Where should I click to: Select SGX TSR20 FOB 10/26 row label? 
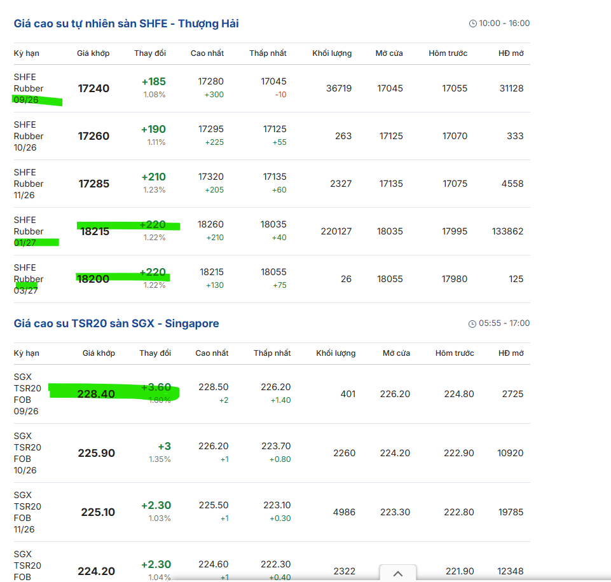[x=27, y=453]
